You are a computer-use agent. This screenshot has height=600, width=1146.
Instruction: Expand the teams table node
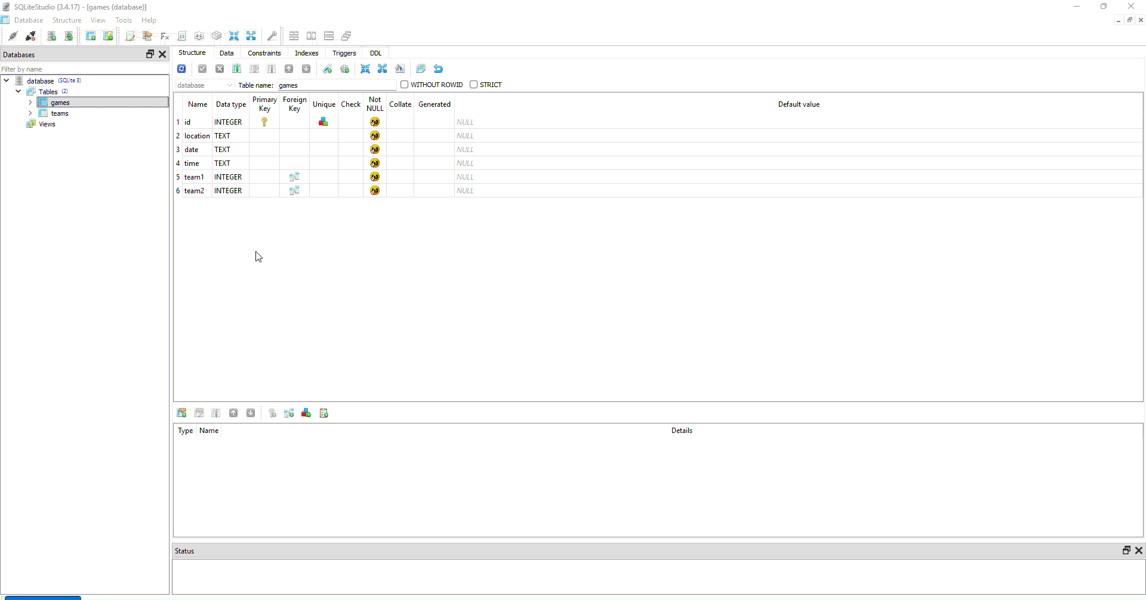coord(30,113)
